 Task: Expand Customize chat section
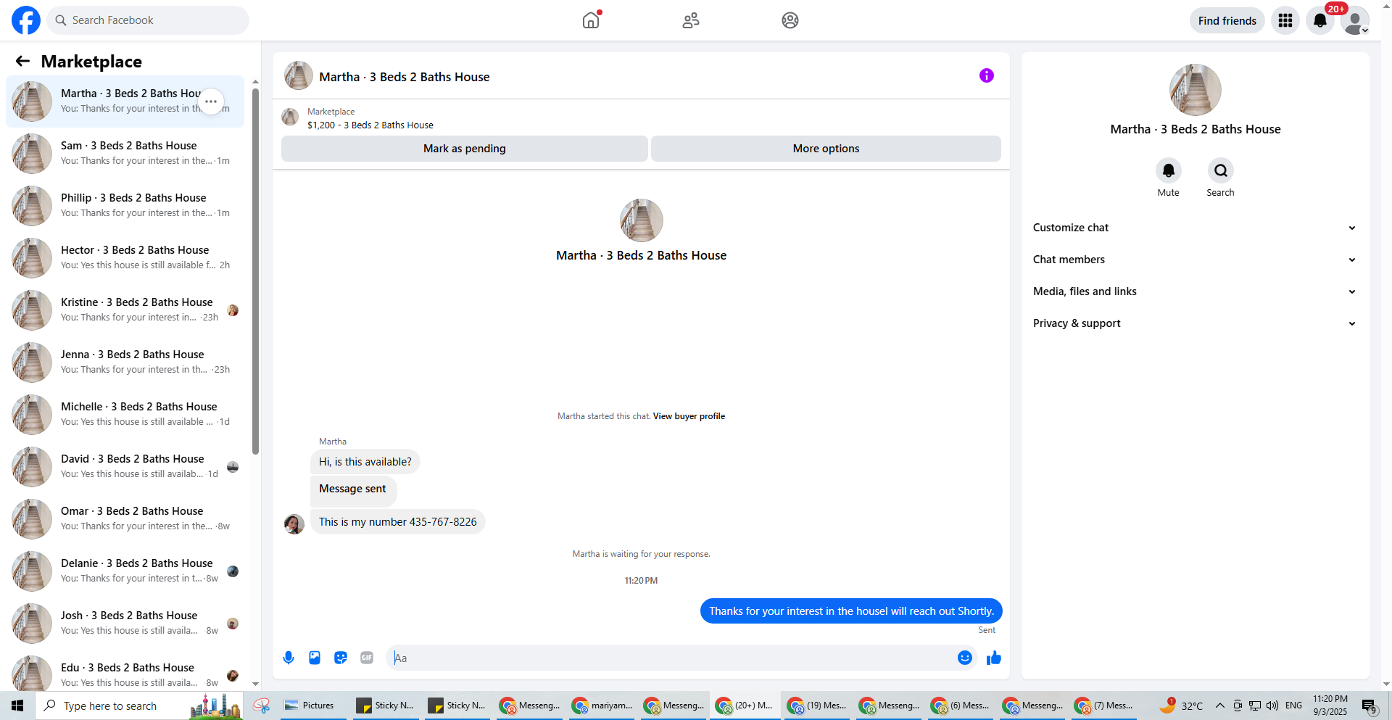pos(1195,228)
